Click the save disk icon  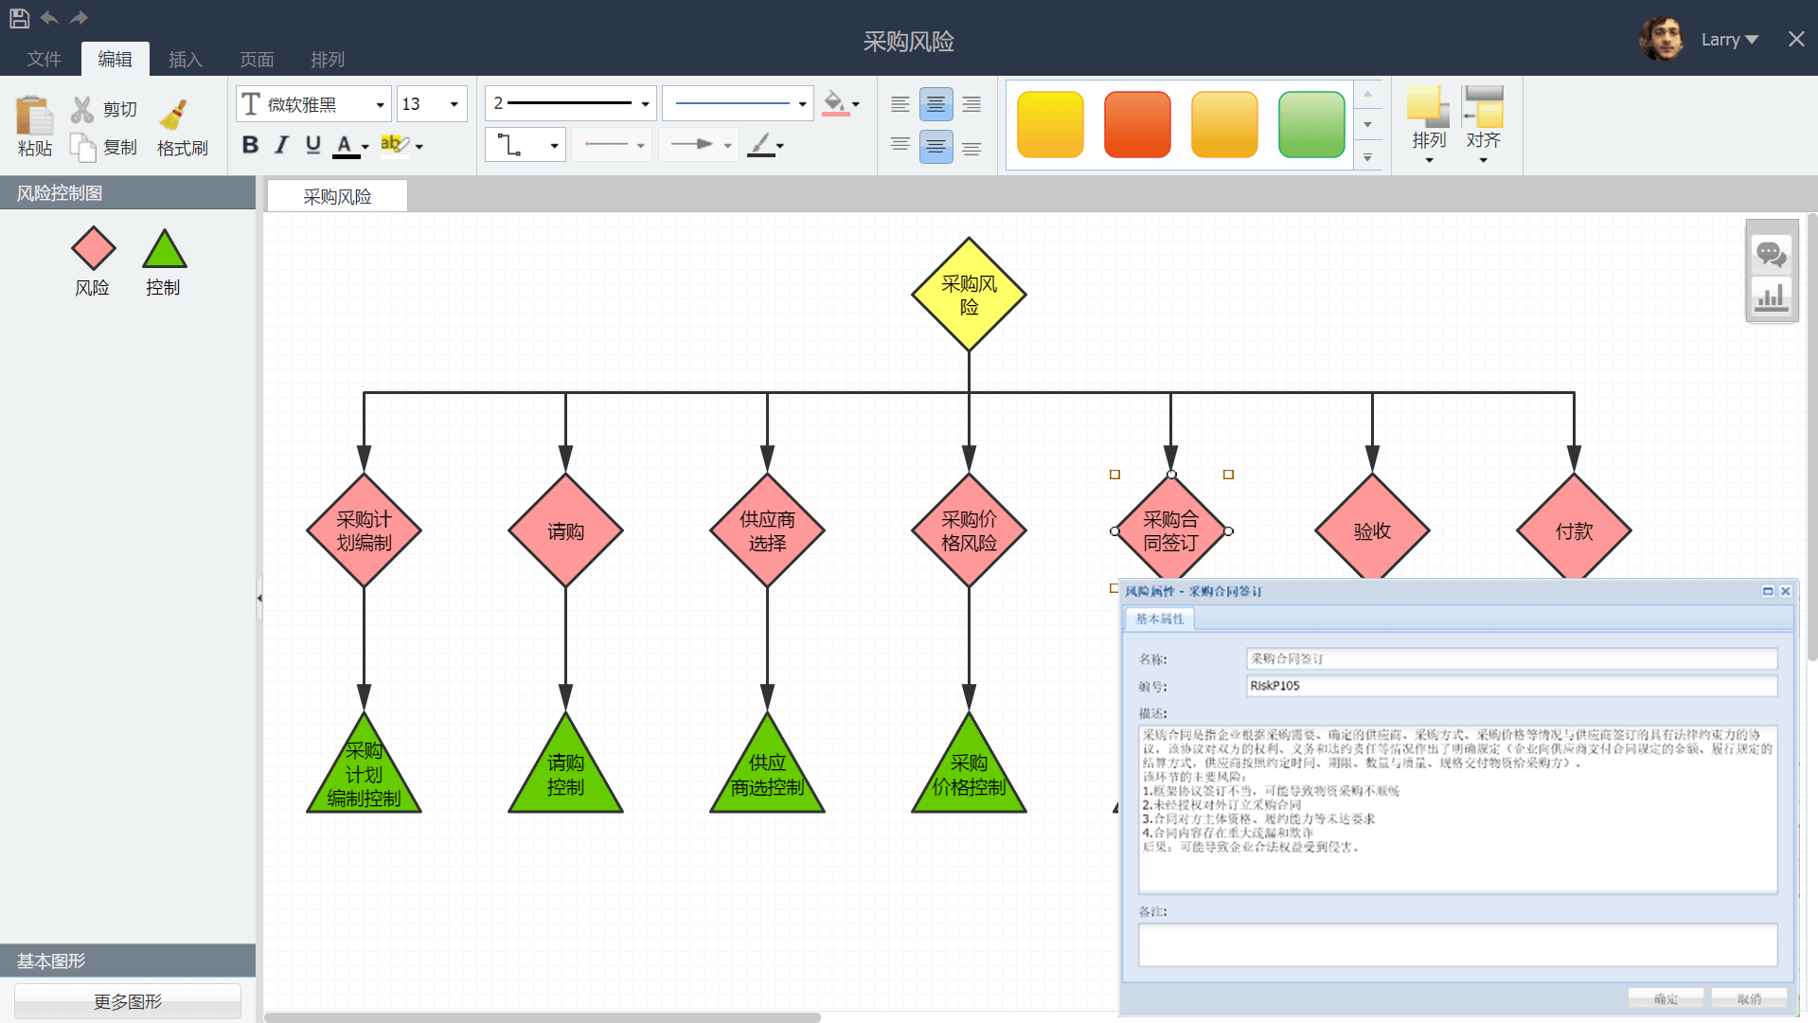coord(19,17)
